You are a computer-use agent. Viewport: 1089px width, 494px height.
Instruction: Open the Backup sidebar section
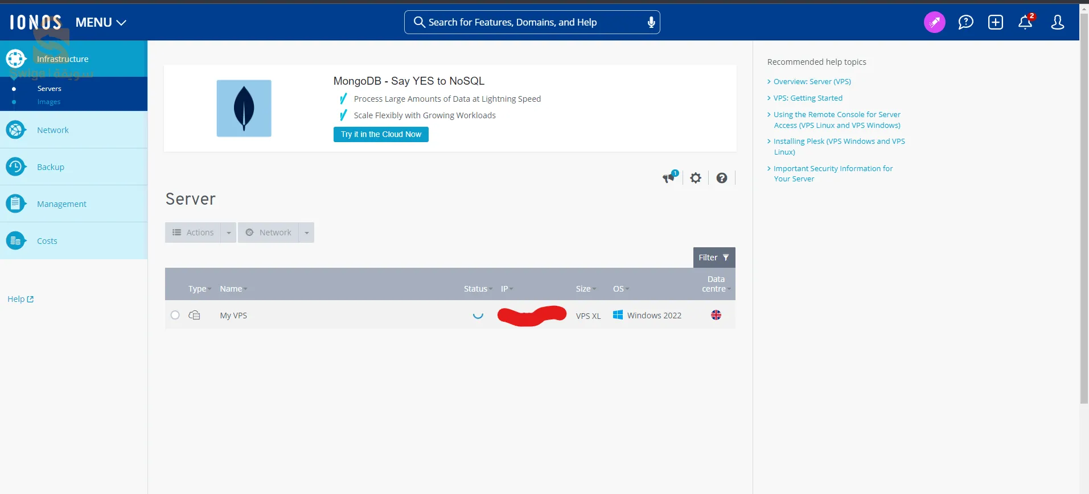pyautogui.click(x=51, y=167)
